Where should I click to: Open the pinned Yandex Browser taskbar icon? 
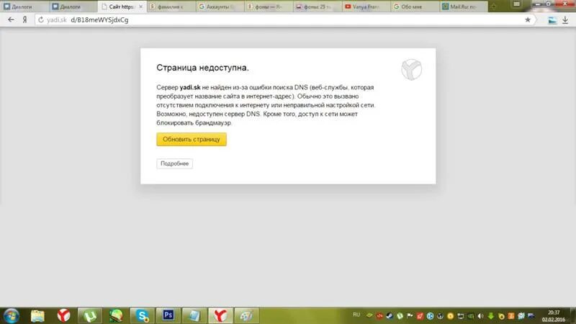[x=63, y=316]
